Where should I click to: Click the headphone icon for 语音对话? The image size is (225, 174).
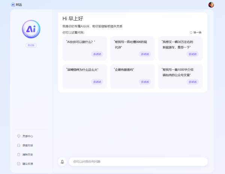tap(19, 145)
